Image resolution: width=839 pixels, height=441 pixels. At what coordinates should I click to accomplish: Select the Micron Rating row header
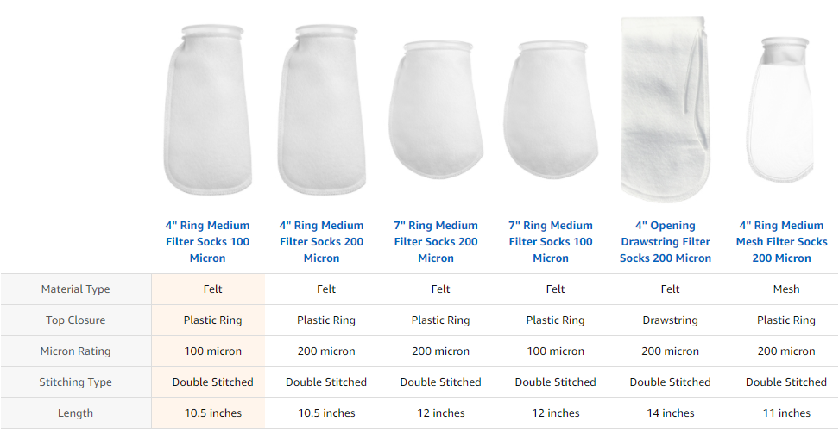coord(76,351)
